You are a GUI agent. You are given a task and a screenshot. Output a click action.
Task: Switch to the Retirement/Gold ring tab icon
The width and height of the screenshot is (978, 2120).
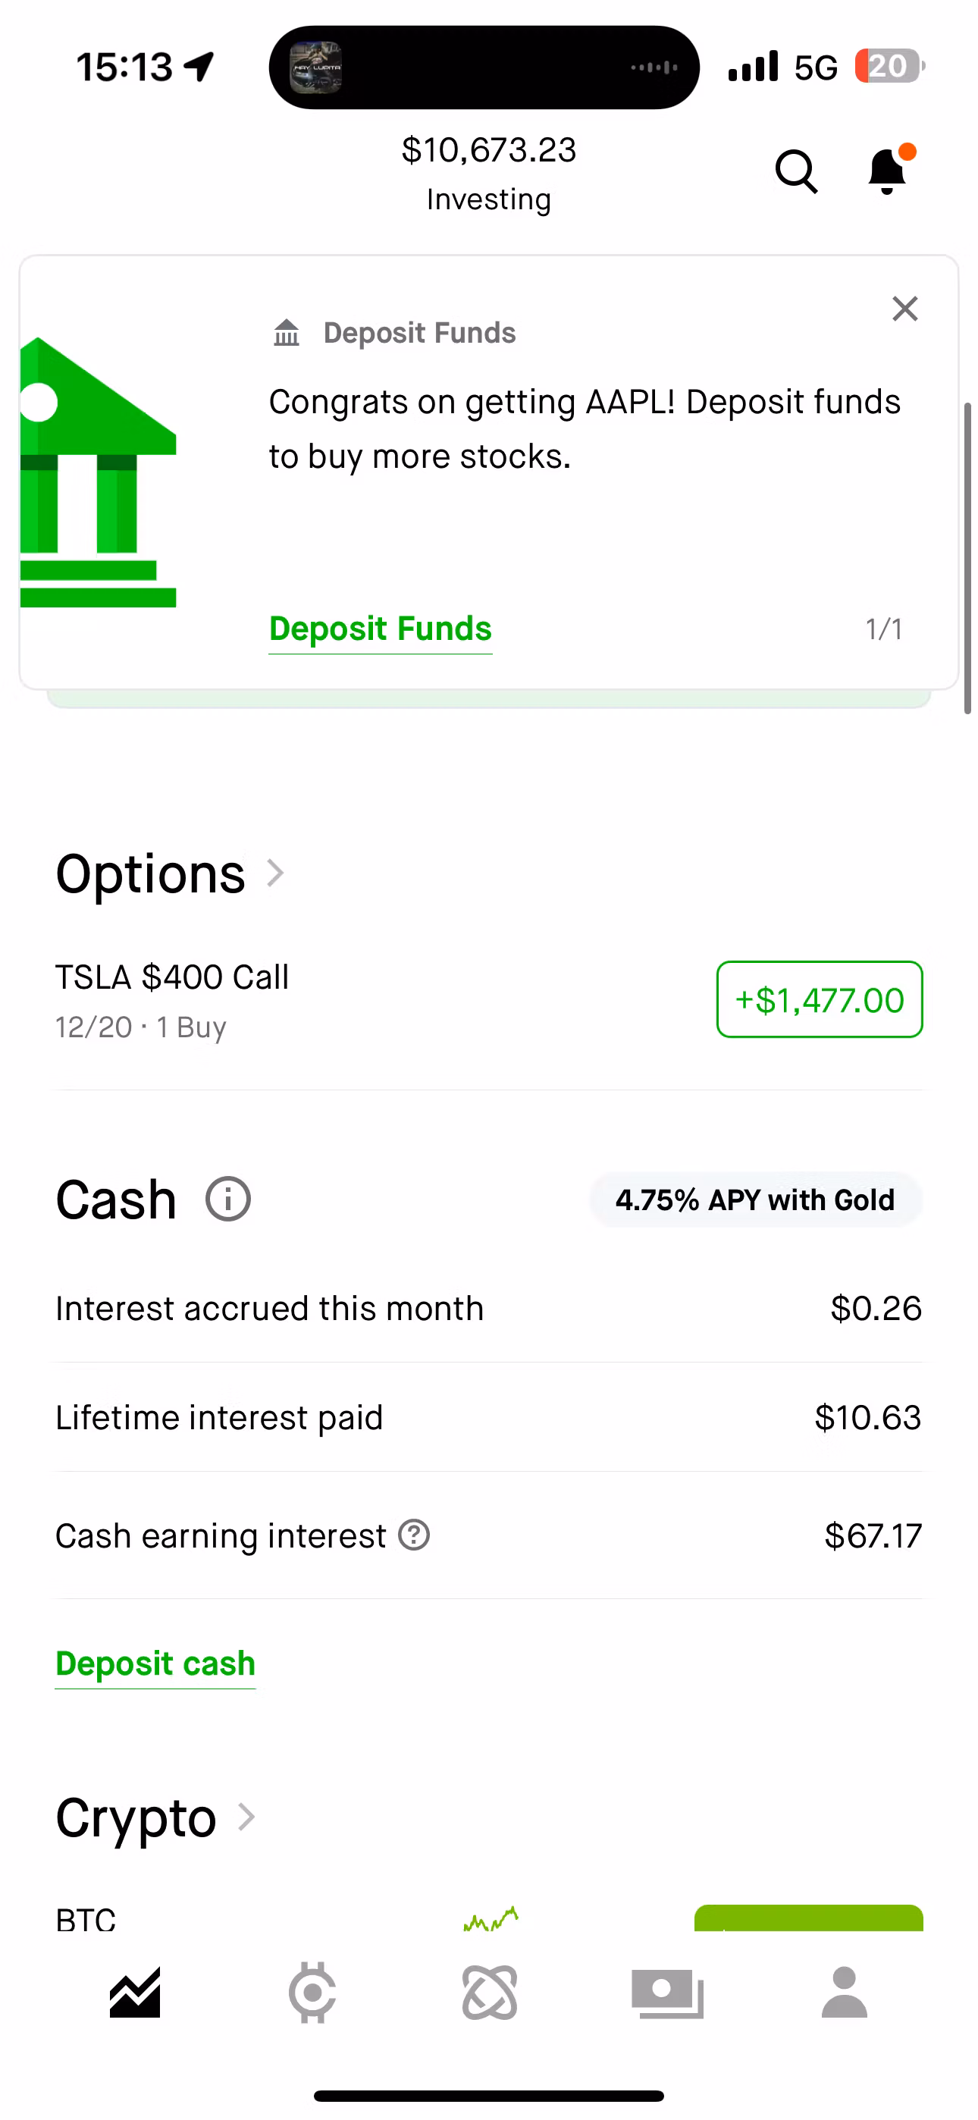pos(313,1993)
